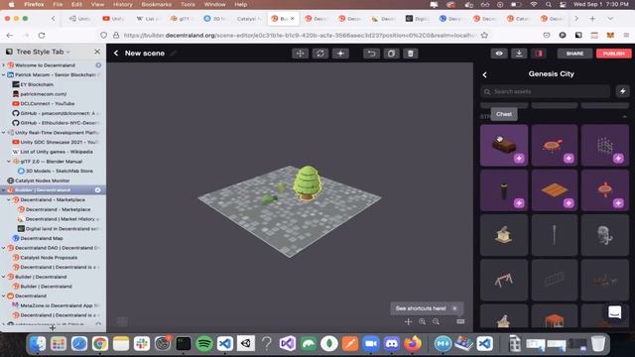
Task: Open Discord from the Dock
Action: pyautogui.click(x=391, y=344)
